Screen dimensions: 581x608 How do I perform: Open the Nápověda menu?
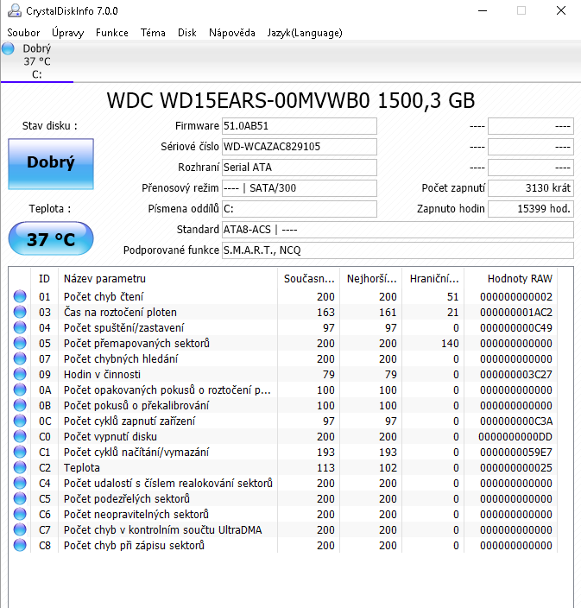(231, 33)
